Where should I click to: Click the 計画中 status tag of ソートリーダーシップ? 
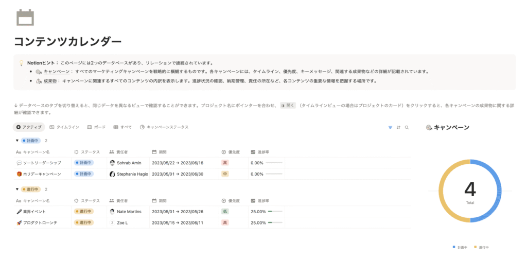pyautogui.click(x=84, y=163)
